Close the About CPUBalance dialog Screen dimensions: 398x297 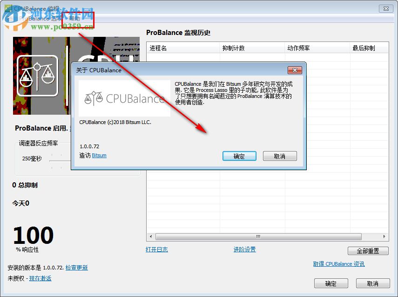(295, 70)
